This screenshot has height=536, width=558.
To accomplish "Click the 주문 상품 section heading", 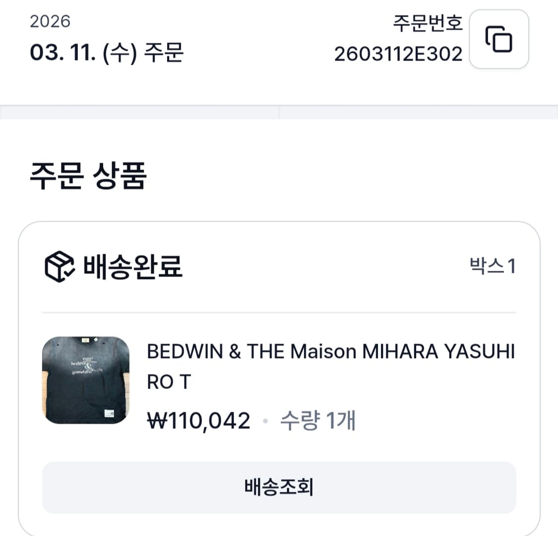I will tap(88, 176).
